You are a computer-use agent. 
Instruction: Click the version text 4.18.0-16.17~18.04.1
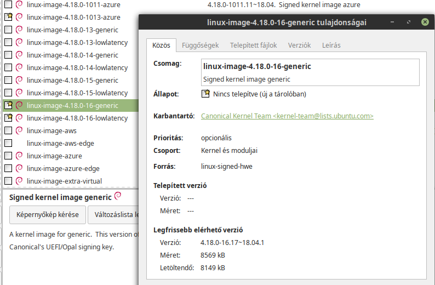coord(232,243)
